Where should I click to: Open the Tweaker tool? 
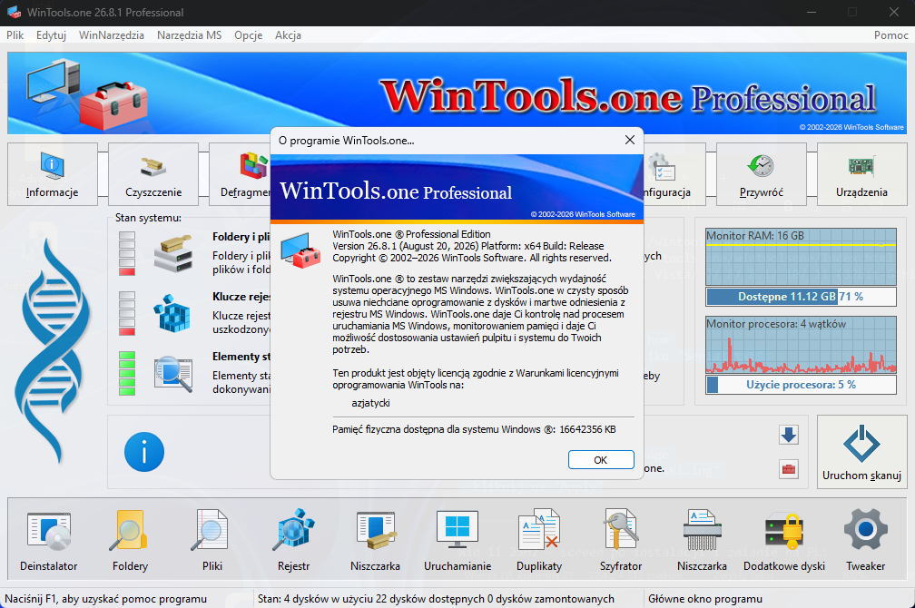pyautogui.click(x=865, y=540)
